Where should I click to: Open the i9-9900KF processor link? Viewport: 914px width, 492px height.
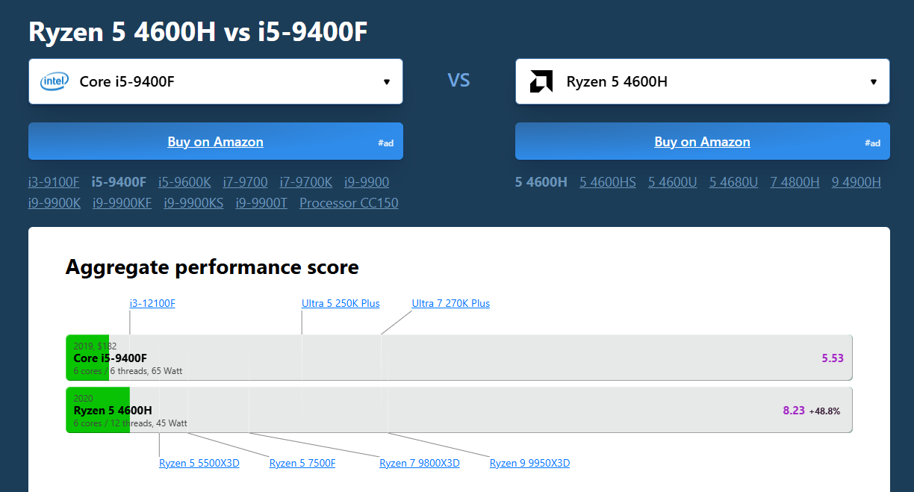coord(122,202)
